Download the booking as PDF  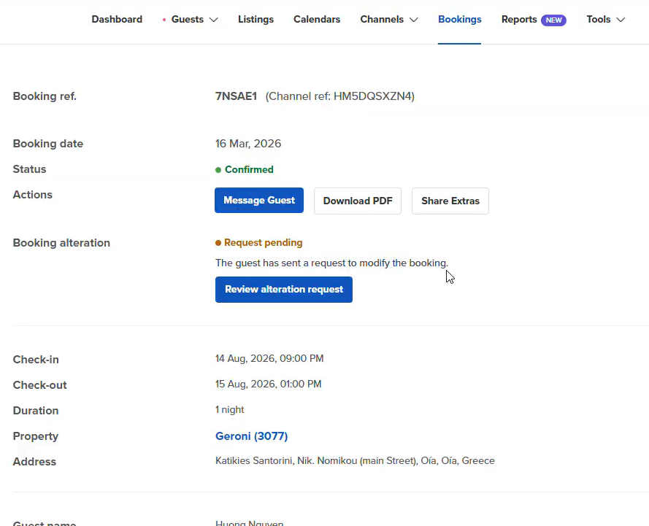click(358, 201)
